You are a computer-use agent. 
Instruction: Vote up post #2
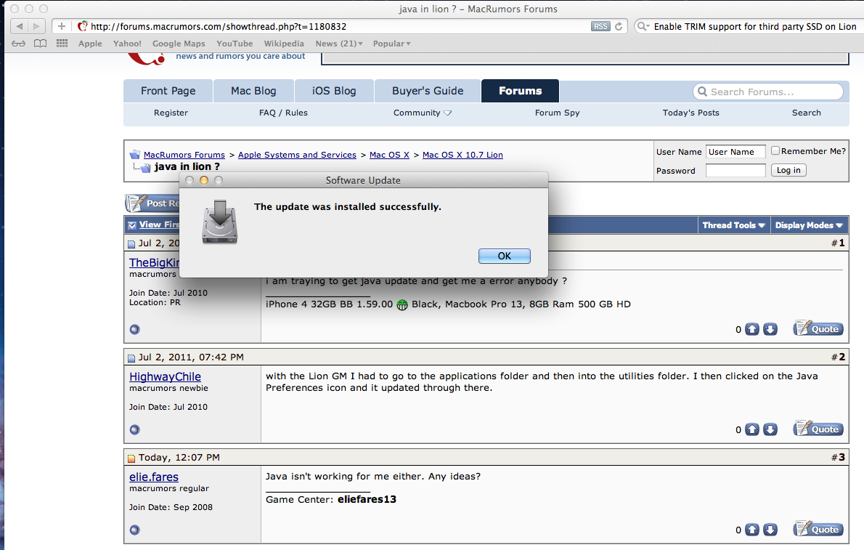(x=752, y=429)
